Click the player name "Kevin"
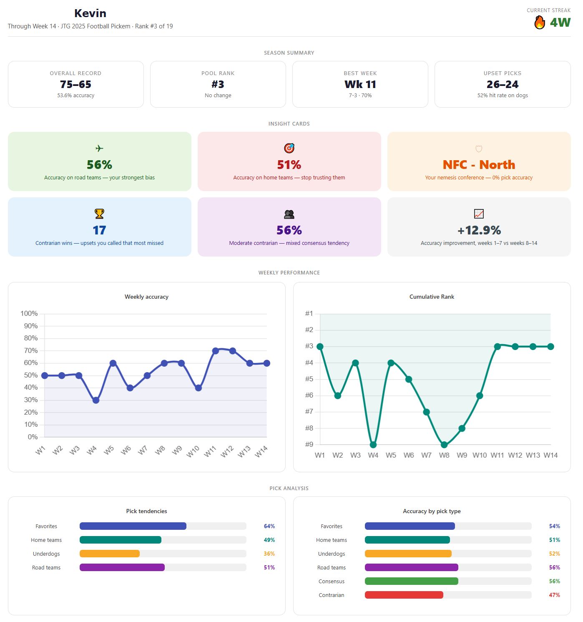The height and width of the screenshot is (622, 583). pyautogui.click(x=90, y=13)
